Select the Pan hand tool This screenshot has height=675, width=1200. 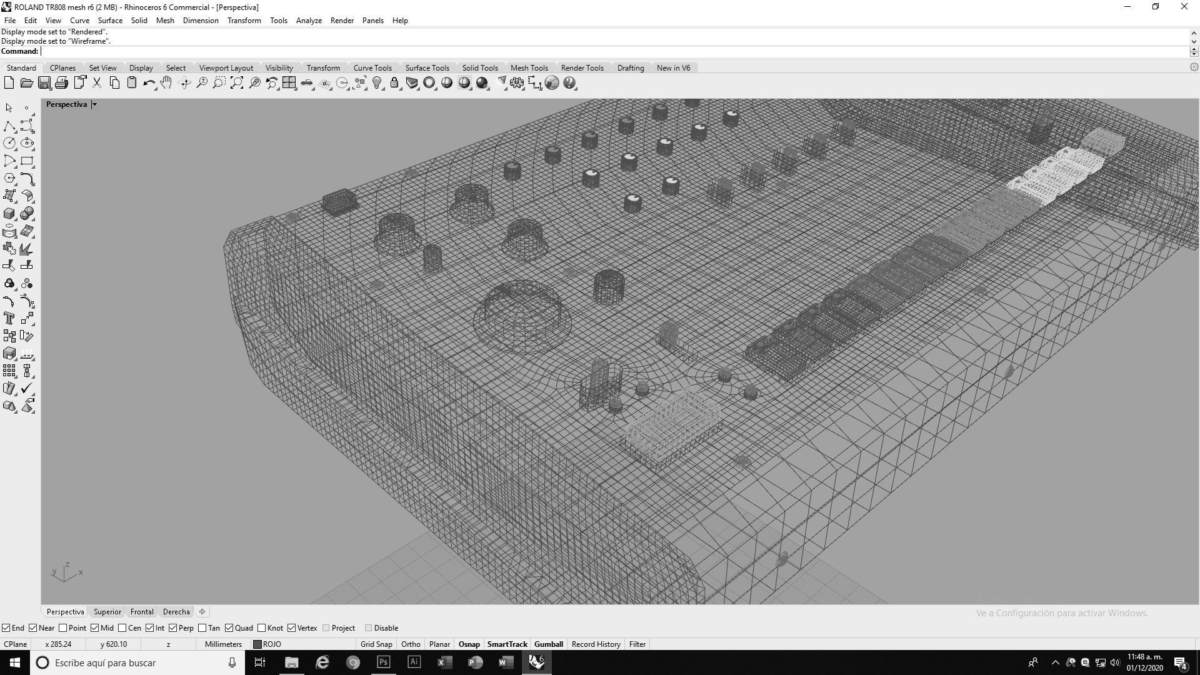click(x=166, y=83)
